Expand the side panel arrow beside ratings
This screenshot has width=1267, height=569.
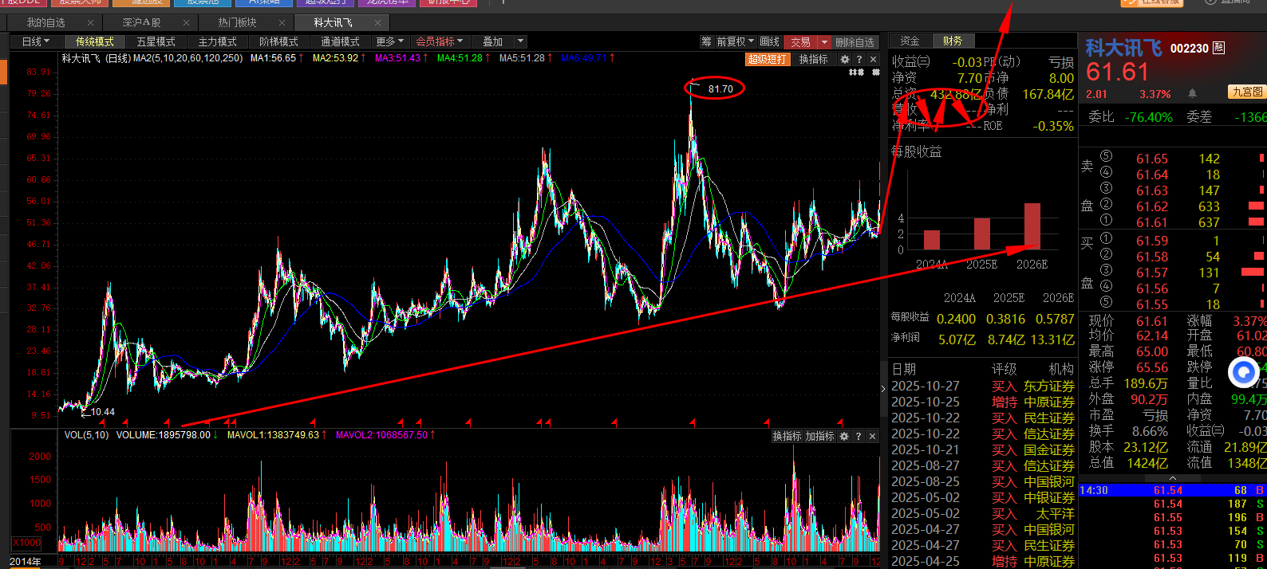882,389
